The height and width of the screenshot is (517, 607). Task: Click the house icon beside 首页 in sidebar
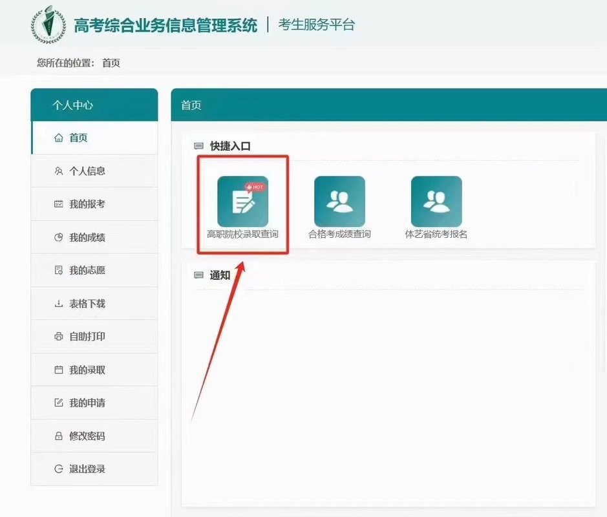[59, 138]
